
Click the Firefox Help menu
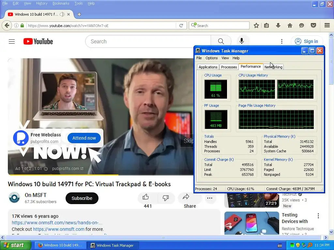(91, 3)
